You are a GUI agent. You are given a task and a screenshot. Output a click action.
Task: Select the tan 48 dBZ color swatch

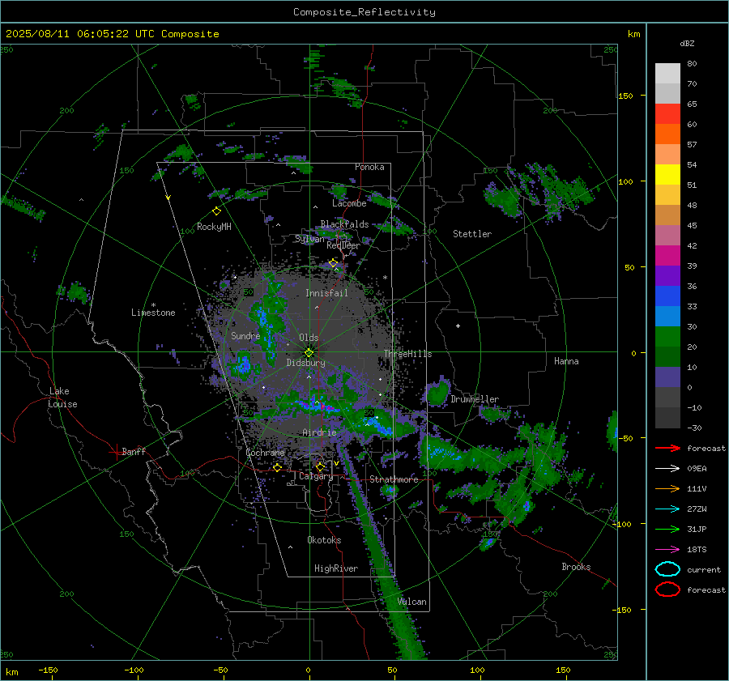point(667,215)
